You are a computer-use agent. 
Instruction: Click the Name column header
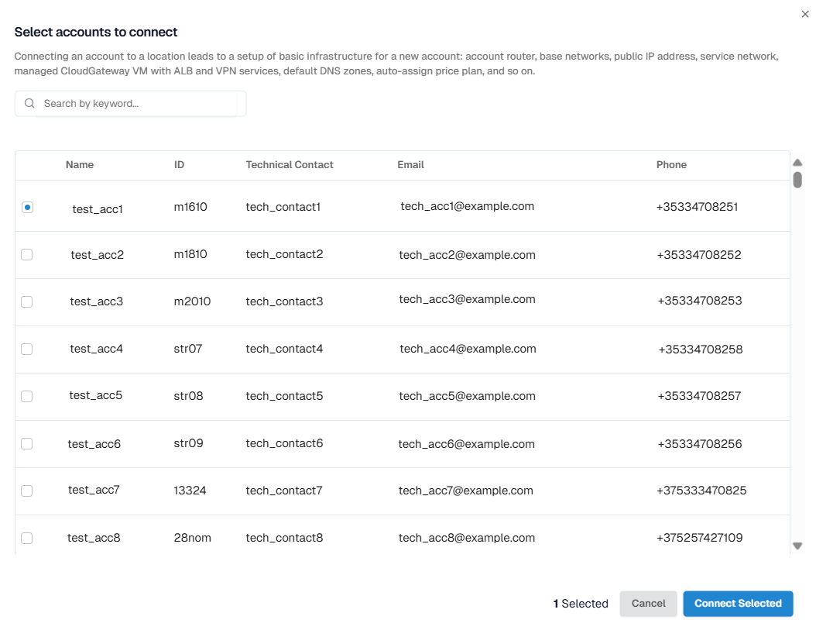(x=80, y=165)
